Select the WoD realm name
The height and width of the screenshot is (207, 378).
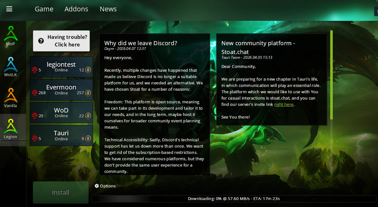click(61, 110)
